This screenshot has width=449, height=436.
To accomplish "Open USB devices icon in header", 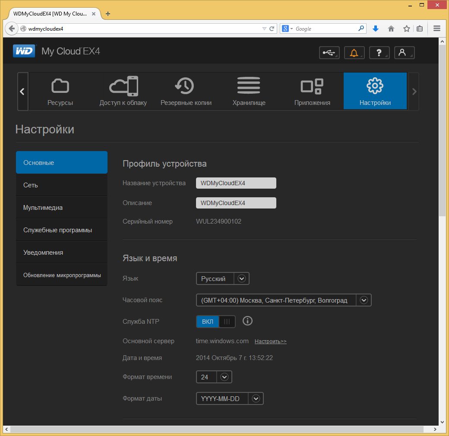I will coord(329,53).
